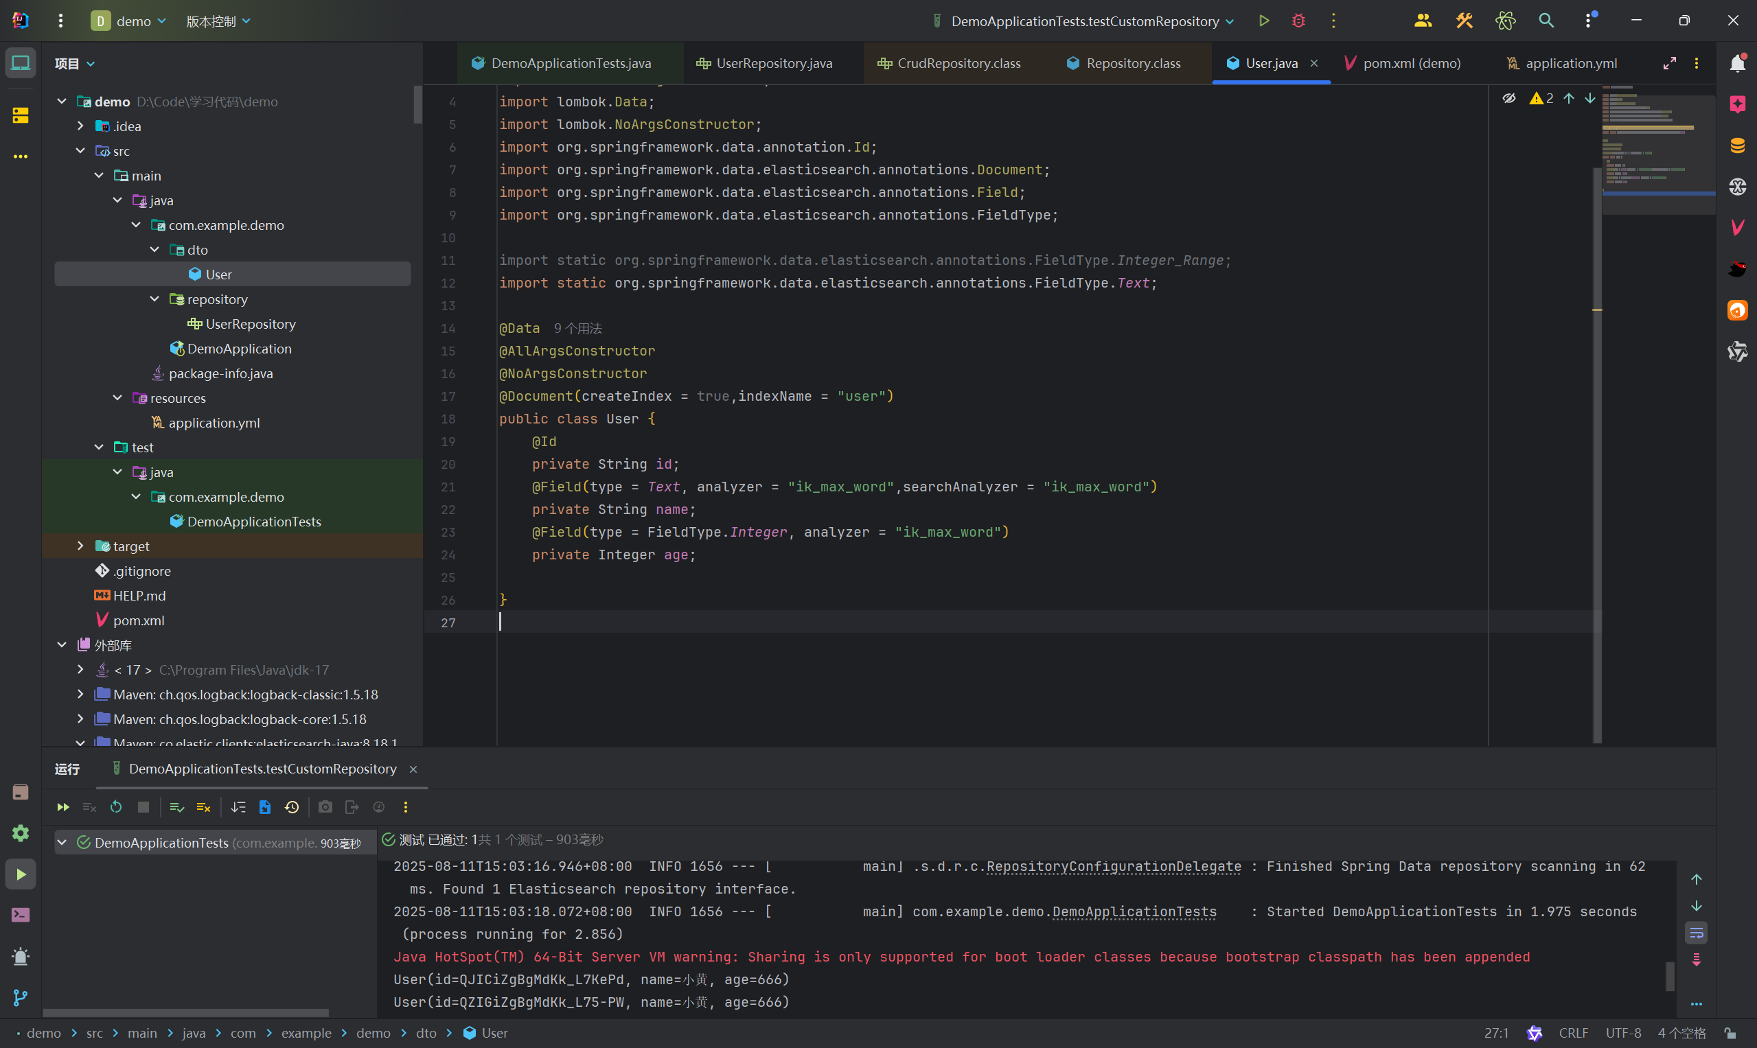Viewport: 1757px width, 1048px height.
Task: Open Services tool window icon
Action: pos(21,833)
